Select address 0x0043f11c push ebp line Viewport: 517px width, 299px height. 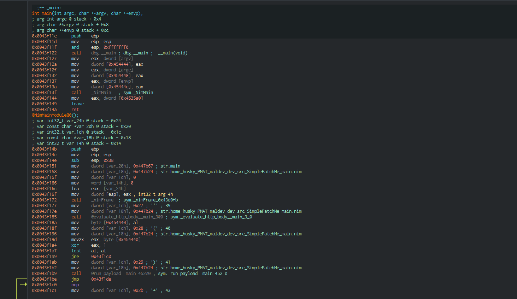[65, 36]
